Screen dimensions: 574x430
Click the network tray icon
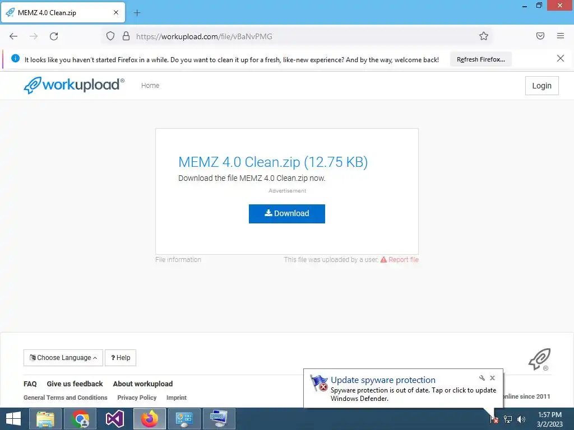(508, 419)
